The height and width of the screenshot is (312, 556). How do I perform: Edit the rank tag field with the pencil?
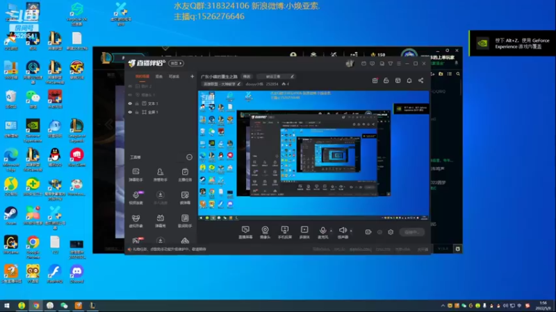292,76
